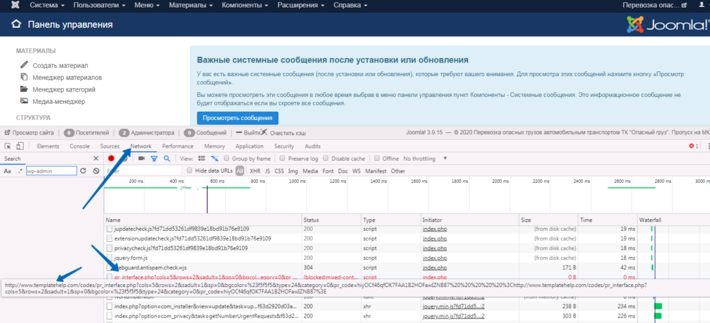Image resolution: width=710 pixels, height=323 pixels.
Task: Click the wp-admin search input field
Action: tap(51, 171)
